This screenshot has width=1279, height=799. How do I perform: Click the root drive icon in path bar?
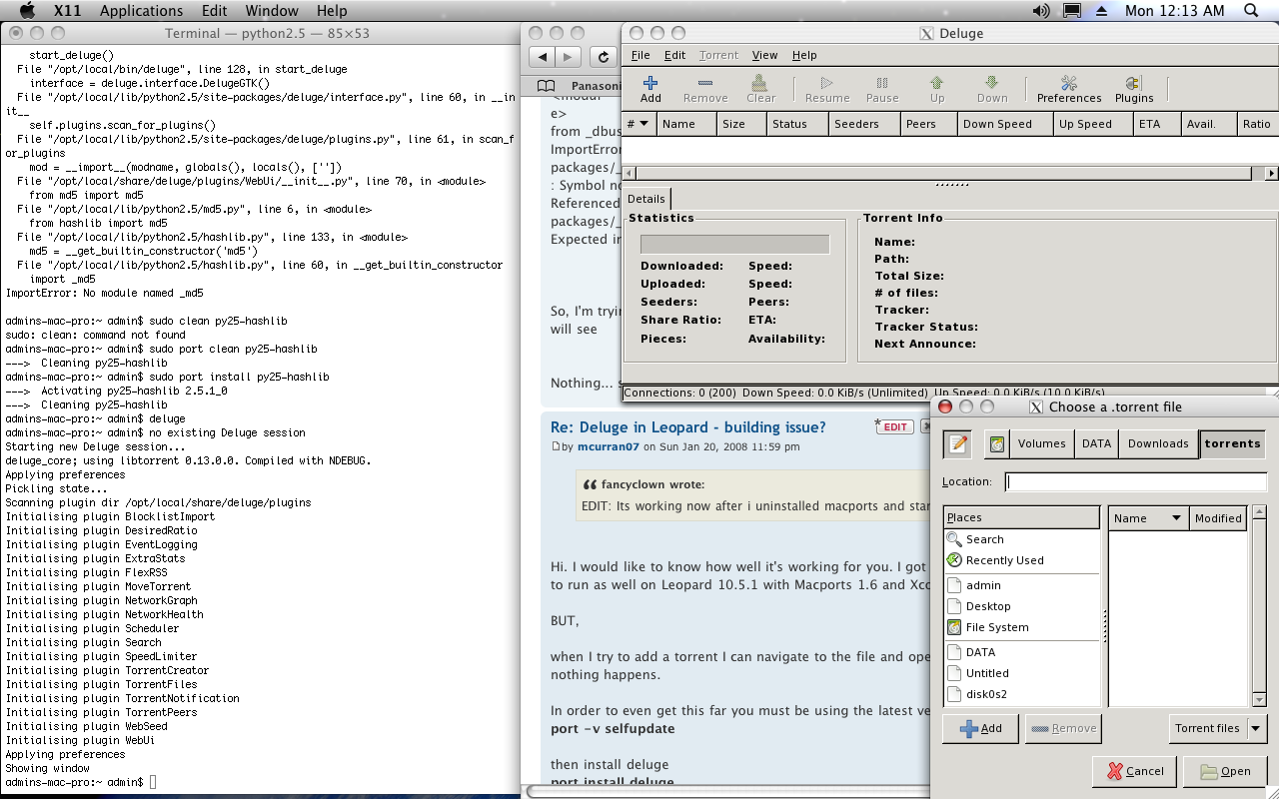pos(996,444)
